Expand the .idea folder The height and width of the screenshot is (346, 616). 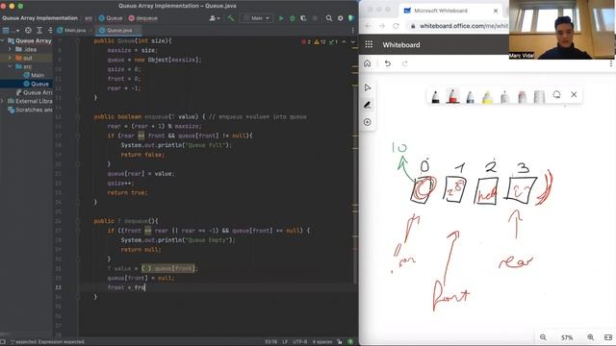[x=10, y=49]
